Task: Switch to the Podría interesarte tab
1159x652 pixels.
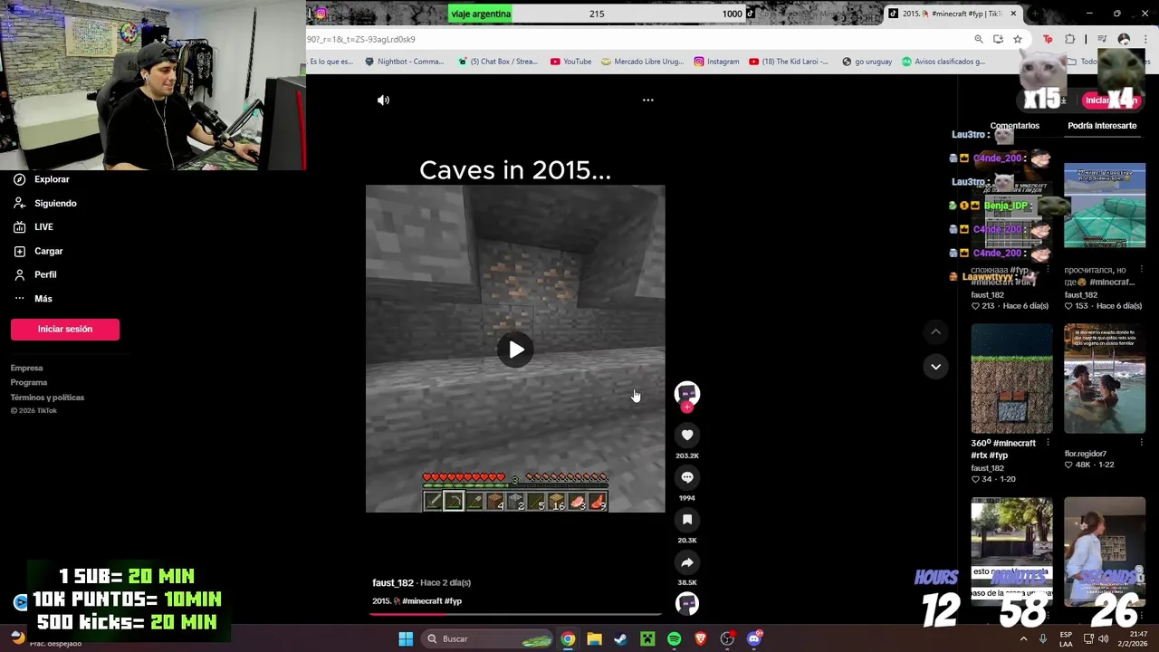Action: point(1102,126)
